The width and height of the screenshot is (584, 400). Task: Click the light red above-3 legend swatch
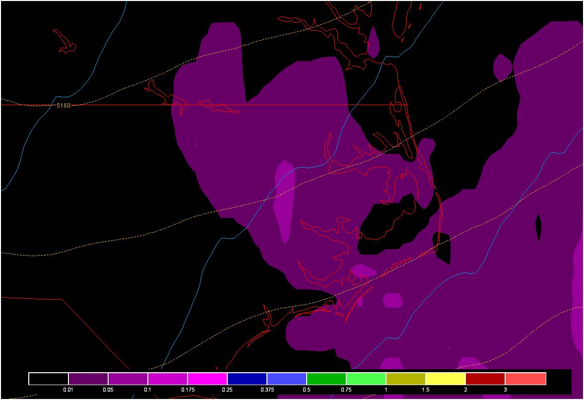tap(525, 379)
